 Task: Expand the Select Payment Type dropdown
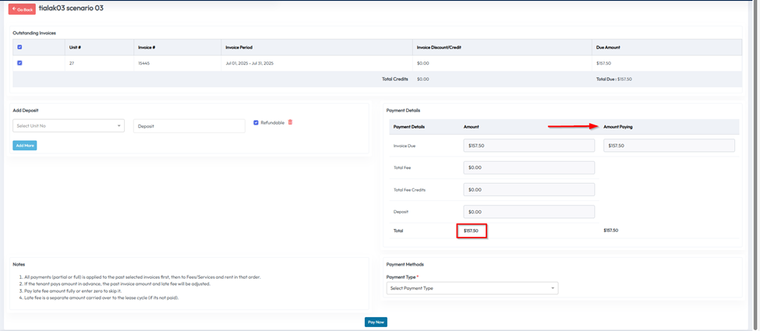(x=472, y=288)
